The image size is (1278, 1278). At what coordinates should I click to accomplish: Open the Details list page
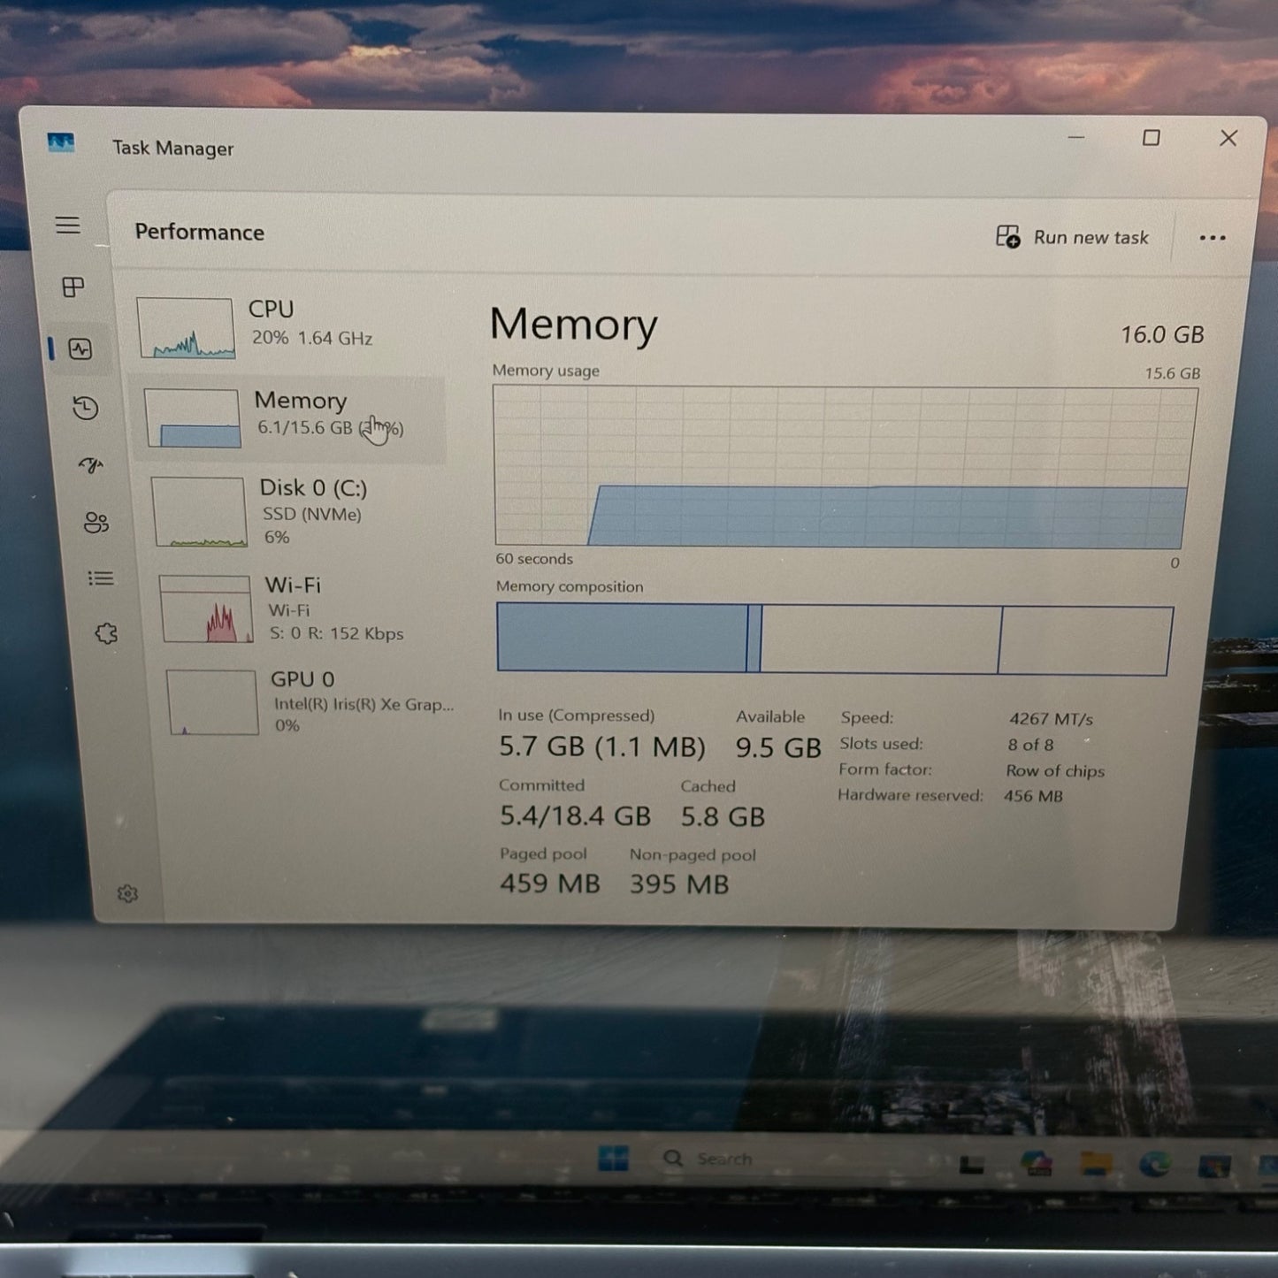pos(101,578)
